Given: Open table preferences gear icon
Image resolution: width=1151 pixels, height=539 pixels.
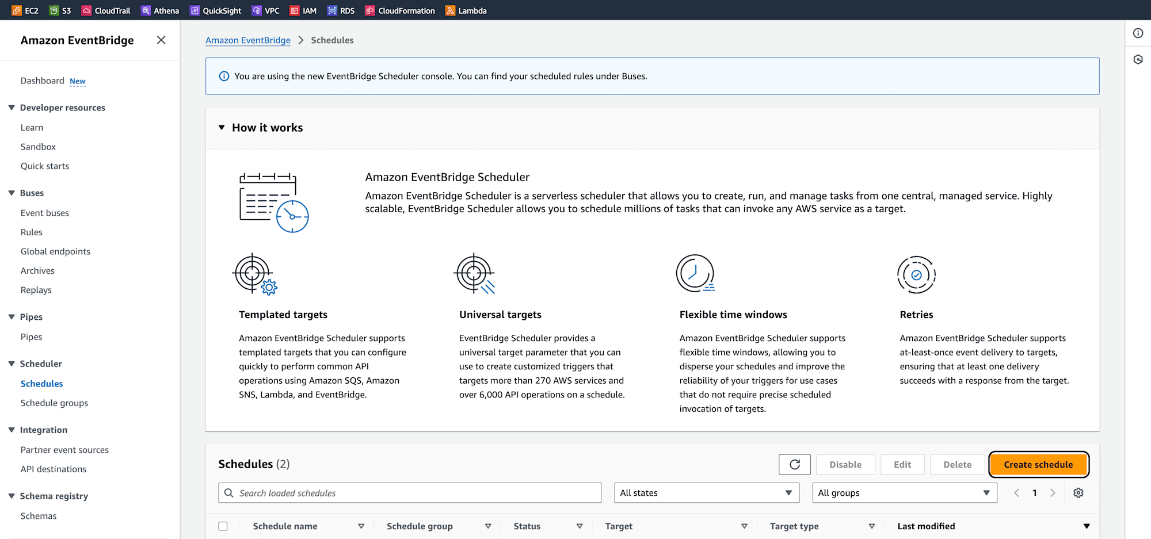Looking at the screenshot, I should pyautogui.click(x=1078, y=493).
